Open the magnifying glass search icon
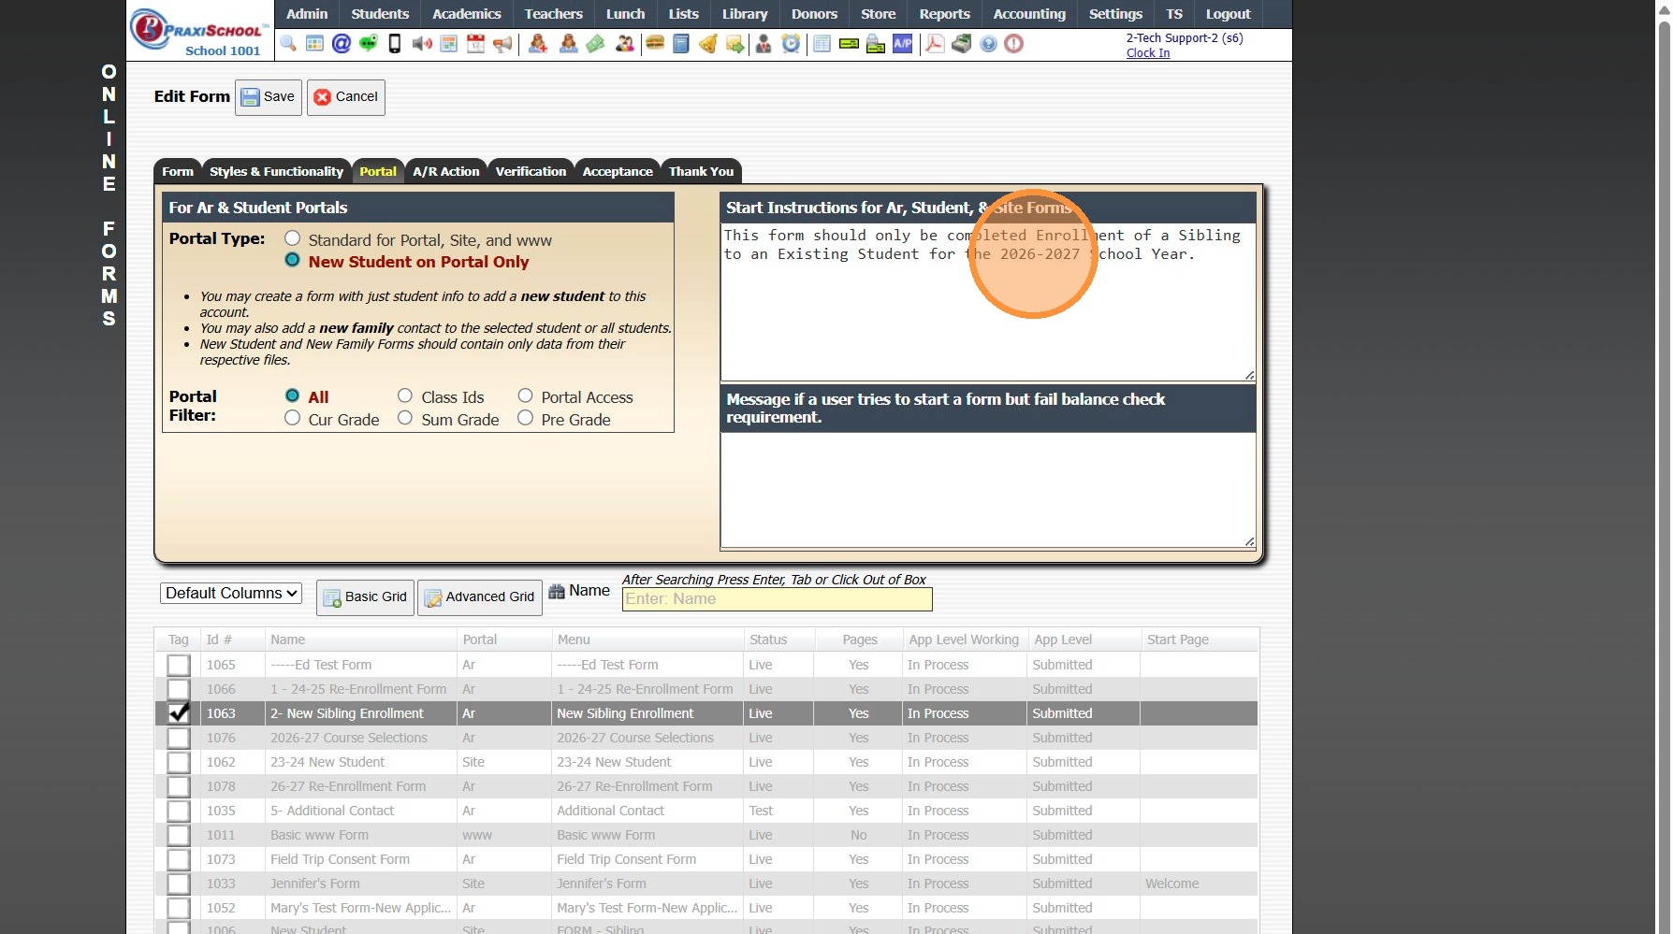The image size is (1673, 934). click(288, 44)
